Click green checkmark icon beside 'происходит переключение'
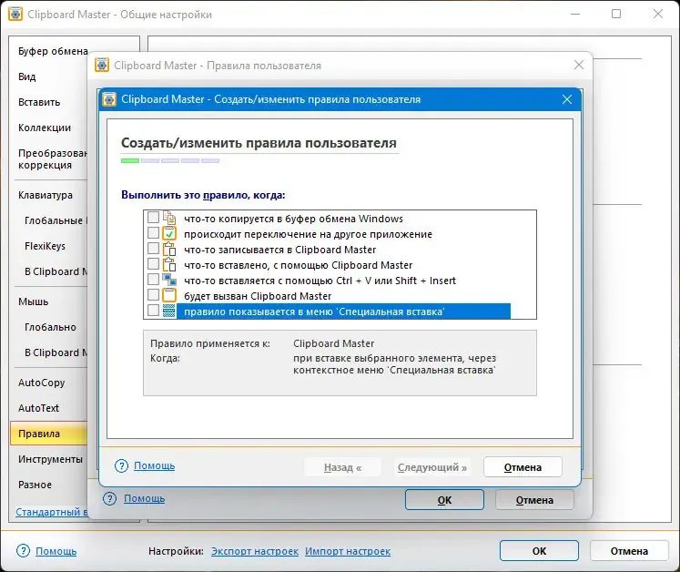The height and width of the screenshot is (572, 680). tap(169, 233)
